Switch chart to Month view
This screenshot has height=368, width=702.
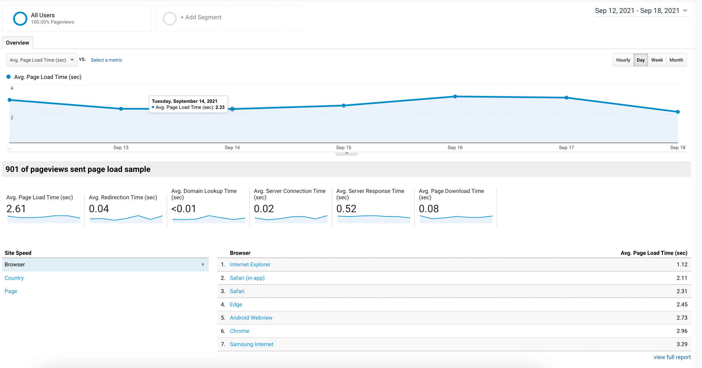pyautogui.click(x=676, y=60)
